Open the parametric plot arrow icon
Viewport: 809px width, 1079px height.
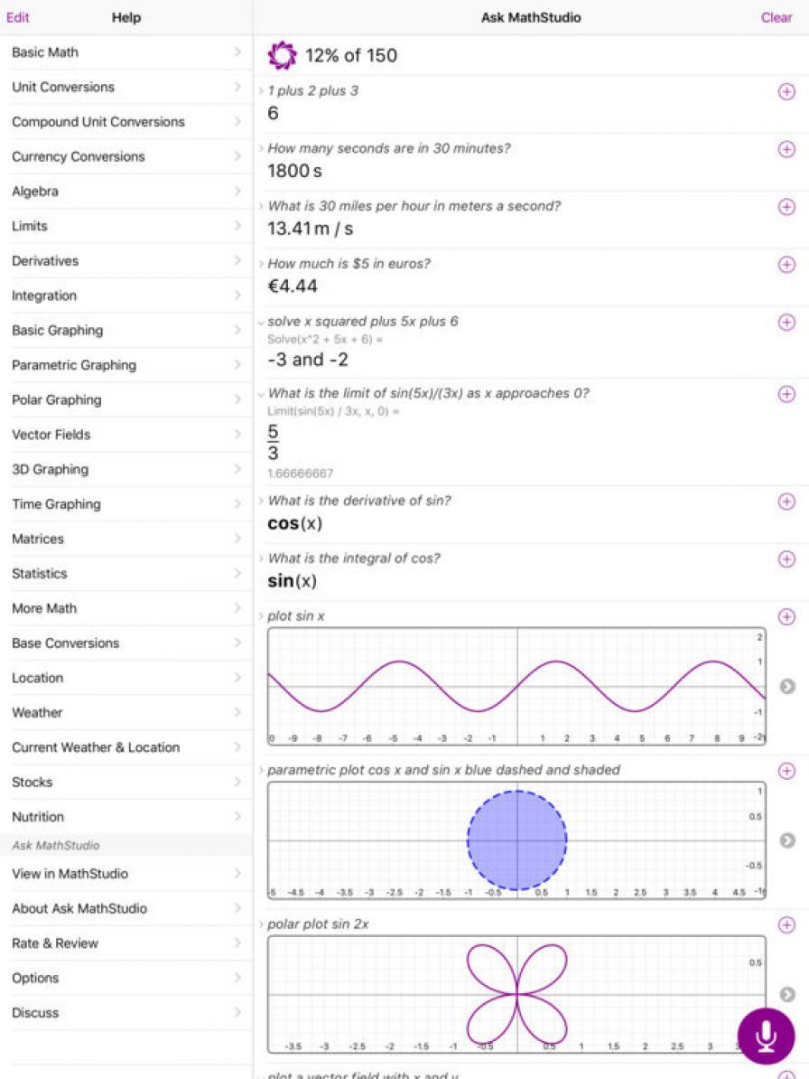point(787,840)
